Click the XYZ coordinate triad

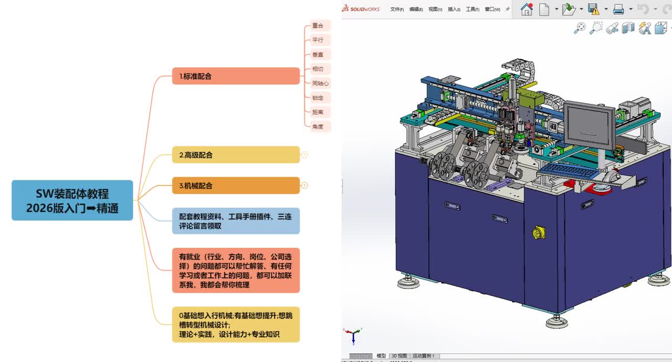click(354, 335)
